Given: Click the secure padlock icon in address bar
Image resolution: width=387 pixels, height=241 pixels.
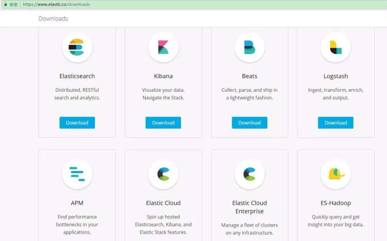Looking at the screenshot, I should tap(5, 4).
